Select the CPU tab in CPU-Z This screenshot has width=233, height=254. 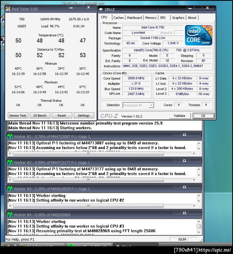tap(104, 17)
